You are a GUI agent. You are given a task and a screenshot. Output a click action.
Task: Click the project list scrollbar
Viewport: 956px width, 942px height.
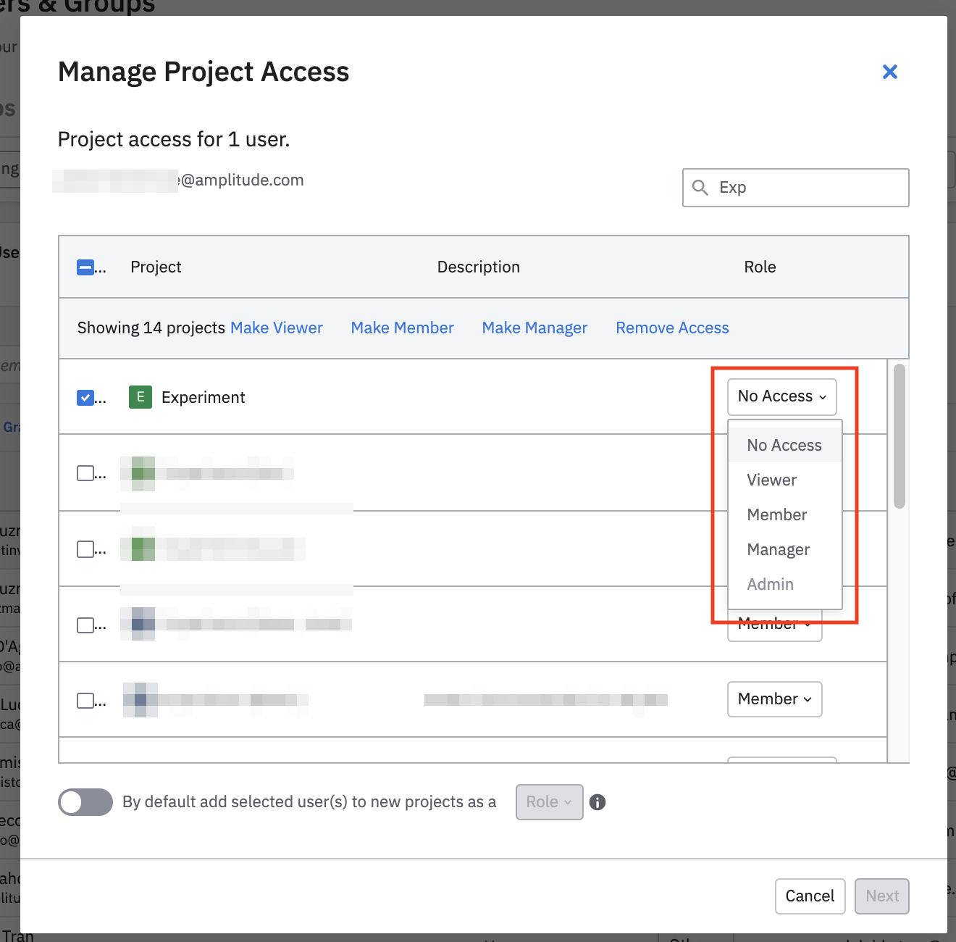pyautogui.click(x=899, y=436)
